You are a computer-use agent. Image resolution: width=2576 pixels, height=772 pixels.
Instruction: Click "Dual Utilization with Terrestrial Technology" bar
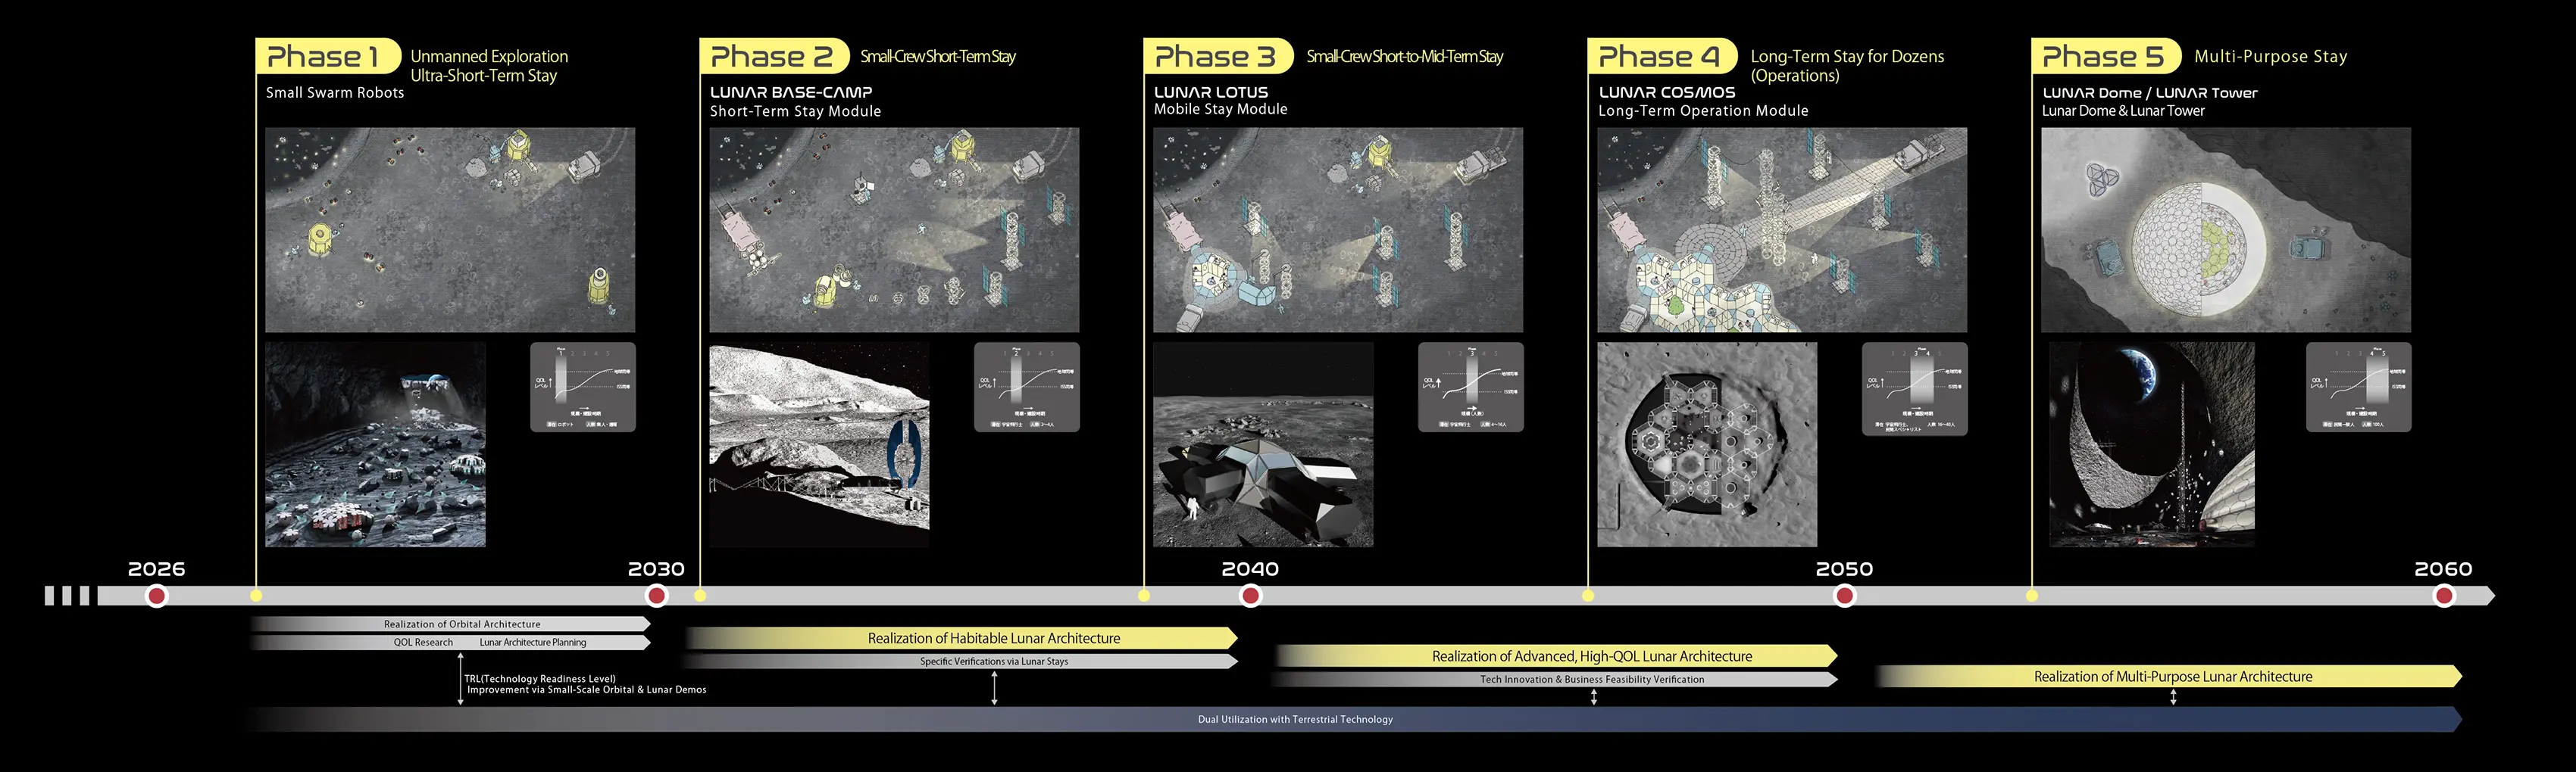click(1352, 719)
